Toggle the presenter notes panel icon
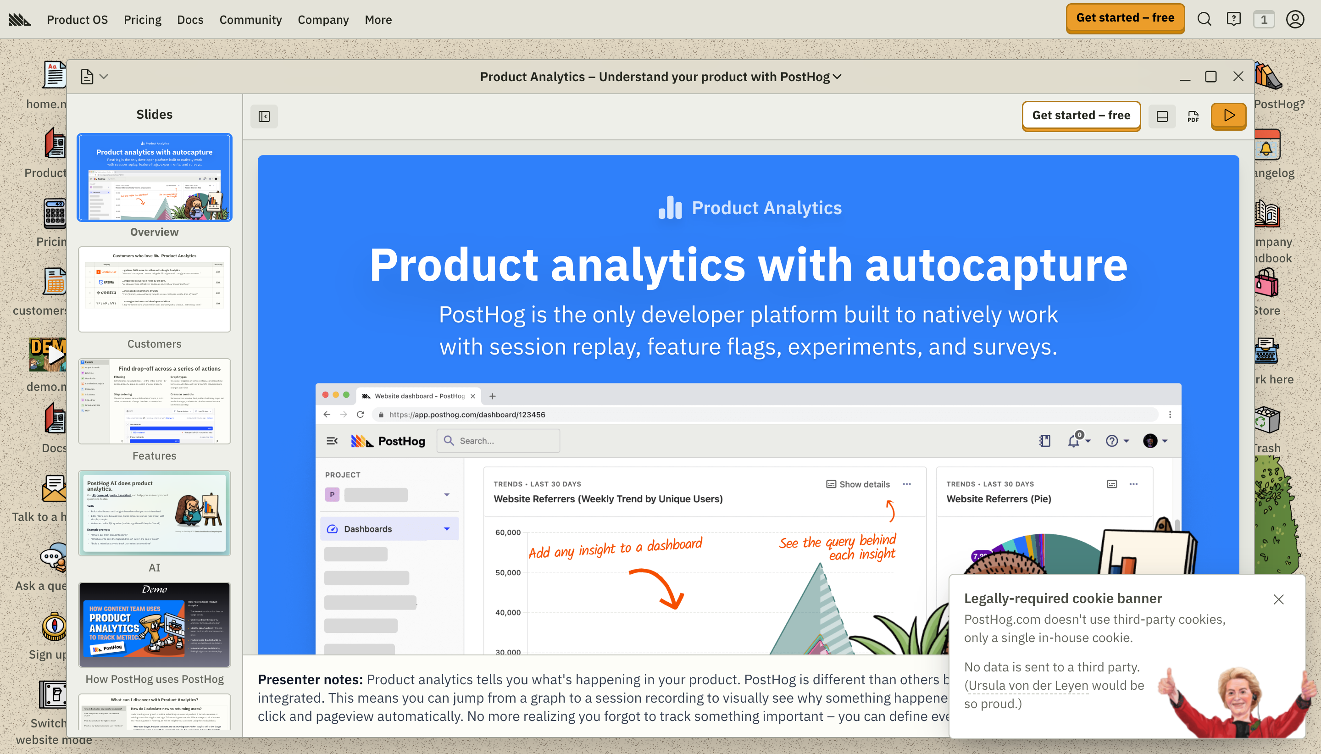1321x754 pixels. coord(1162,116)
